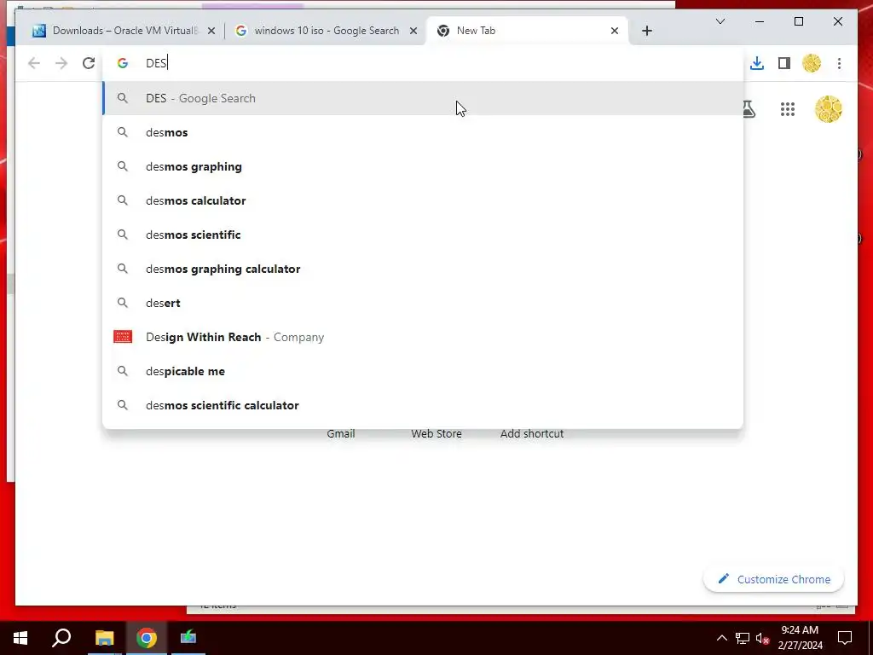Choose the "desmos graphing" suggestion
Screen dimensions: 873x655
click(423, 166)
